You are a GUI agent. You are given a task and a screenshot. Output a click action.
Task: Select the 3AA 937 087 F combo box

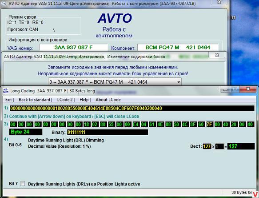pos(115,82)
